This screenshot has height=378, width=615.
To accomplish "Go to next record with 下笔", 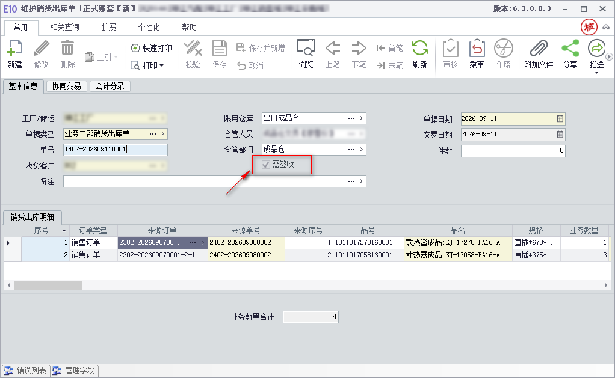I will [359, 49].
